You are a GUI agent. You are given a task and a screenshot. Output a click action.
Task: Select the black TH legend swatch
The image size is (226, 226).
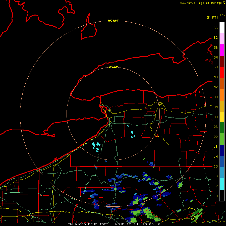click(x=222, y=195)
